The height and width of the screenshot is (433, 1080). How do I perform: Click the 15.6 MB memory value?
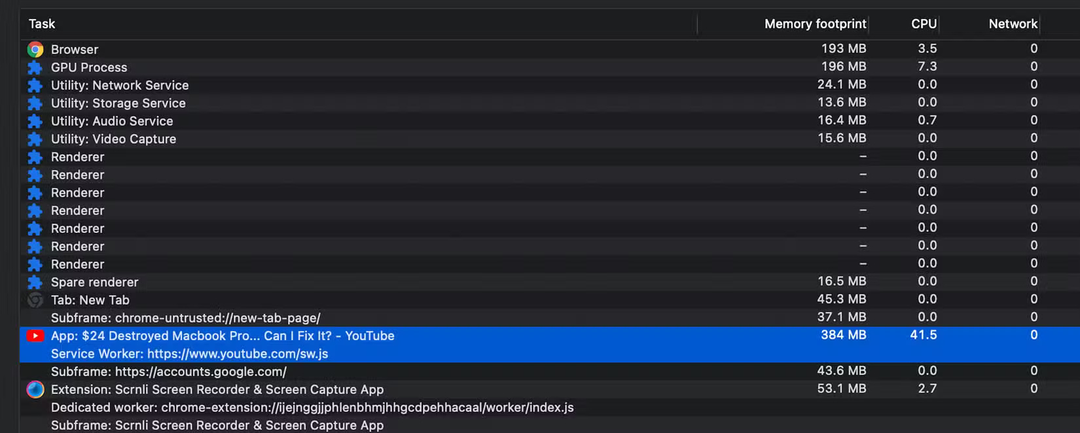[x=842, y=138]
